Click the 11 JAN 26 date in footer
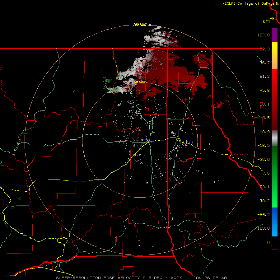 [197, 278]
